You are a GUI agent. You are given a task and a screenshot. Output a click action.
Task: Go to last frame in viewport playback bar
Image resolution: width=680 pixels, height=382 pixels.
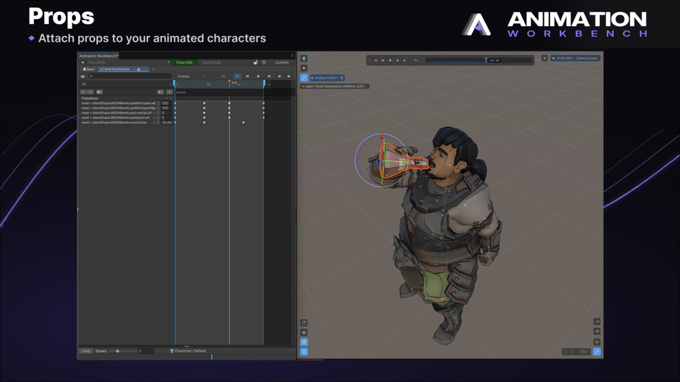tap(405, 60)
